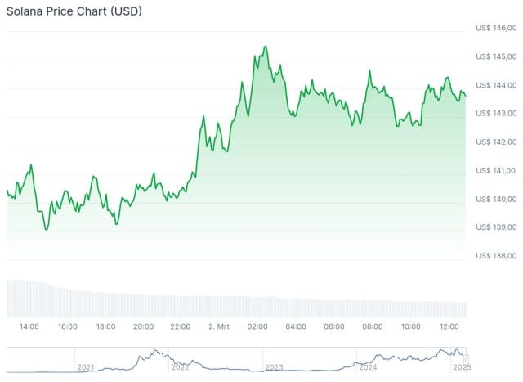Click the 02:00 time axis label
The height and width of the screenshot is (382, 523).
pyautogui.click(x=257, y=326)
